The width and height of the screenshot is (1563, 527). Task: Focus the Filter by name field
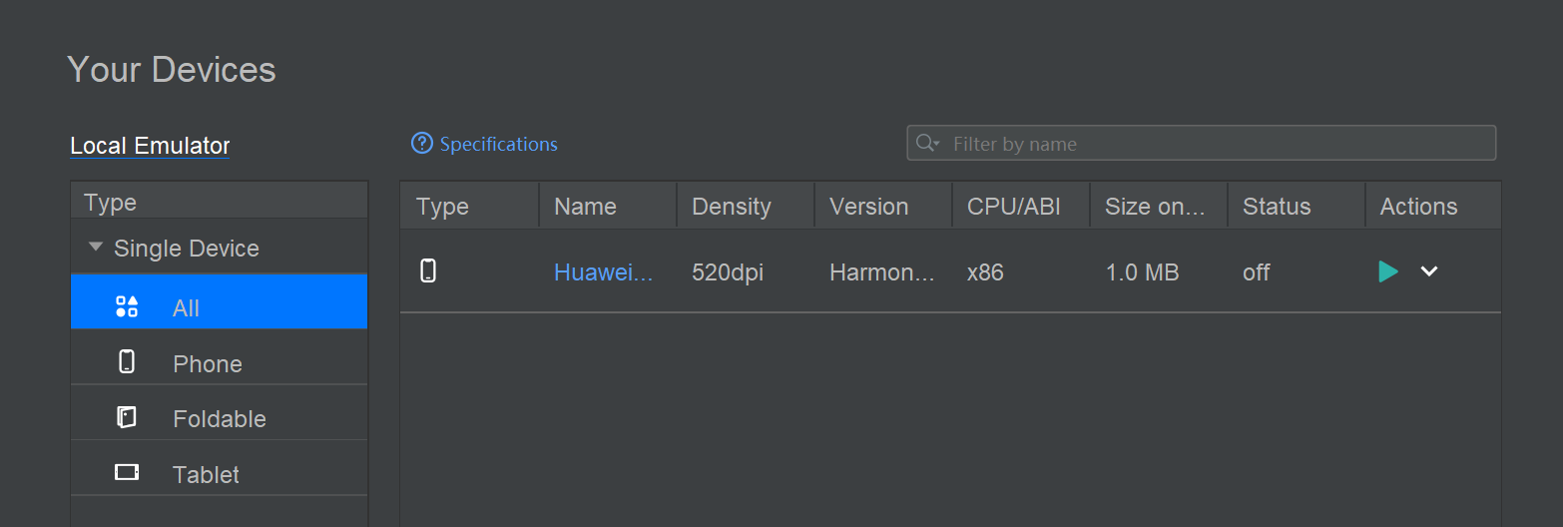click(1202, 143)
